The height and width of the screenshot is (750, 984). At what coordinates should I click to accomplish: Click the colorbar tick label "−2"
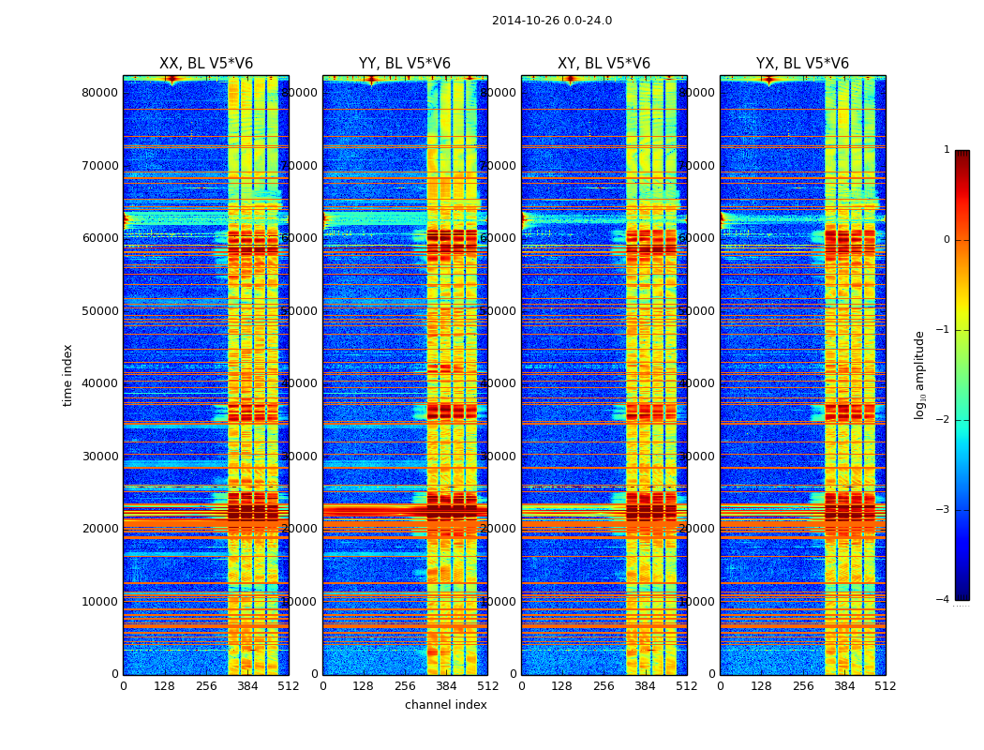(943, 420)
